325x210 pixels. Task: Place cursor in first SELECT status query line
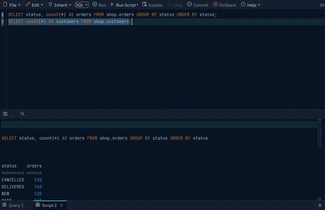(x=112, y=15)
